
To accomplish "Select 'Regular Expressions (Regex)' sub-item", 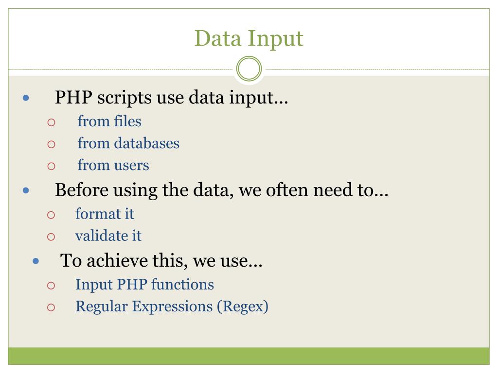I will [172, 306].
